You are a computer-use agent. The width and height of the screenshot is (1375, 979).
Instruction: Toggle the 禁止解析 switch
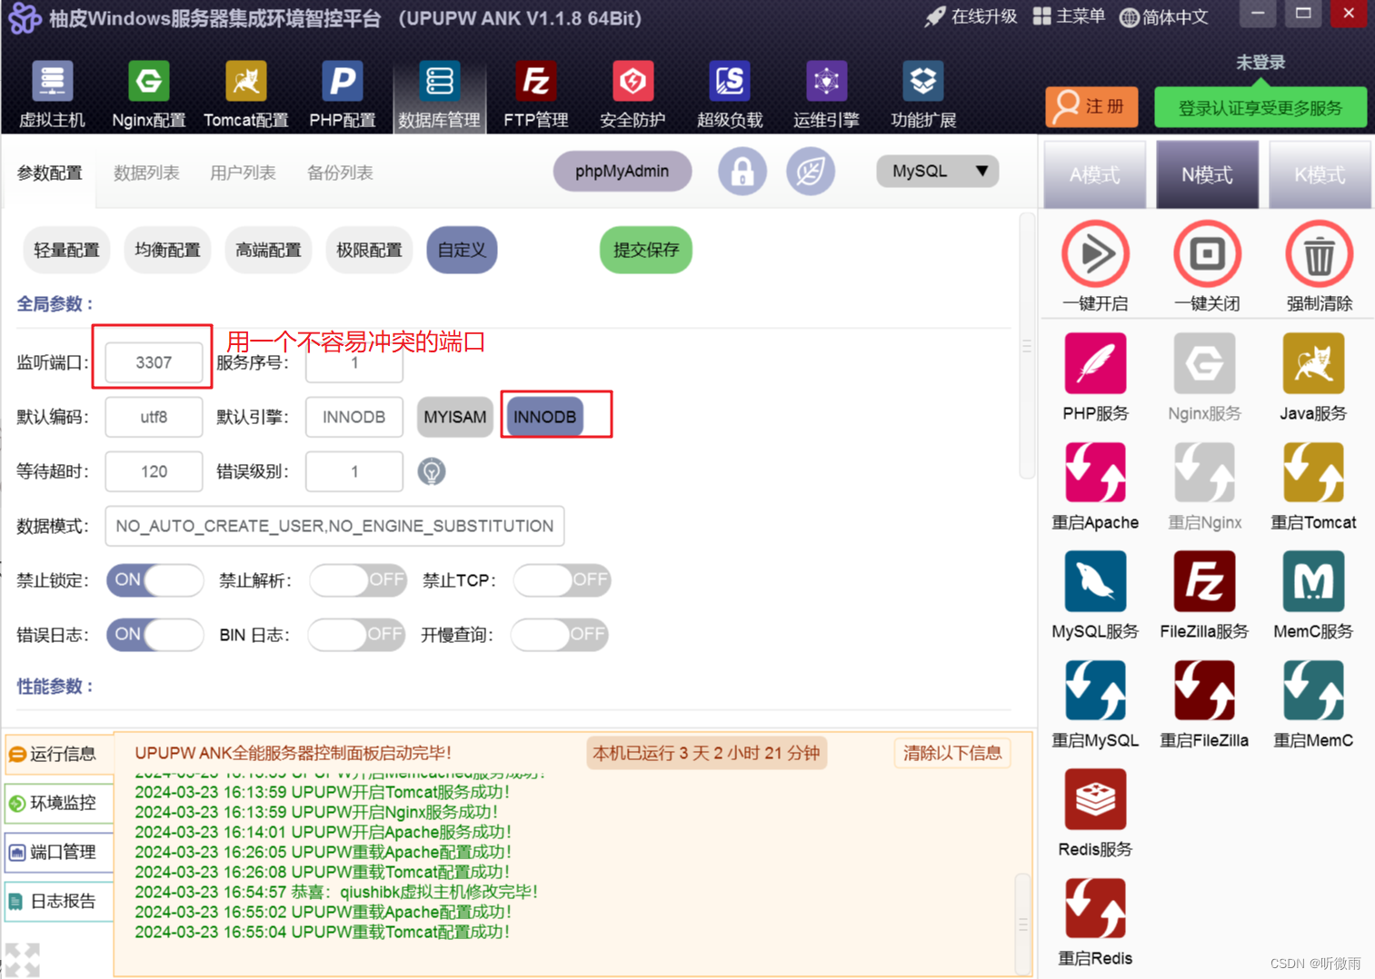358,579
